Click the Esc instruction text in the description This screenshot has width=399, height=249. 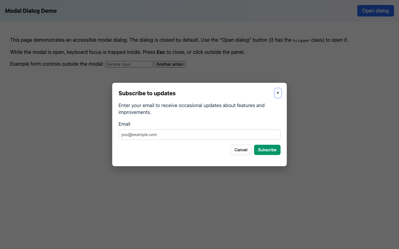(x=161, y=52)
